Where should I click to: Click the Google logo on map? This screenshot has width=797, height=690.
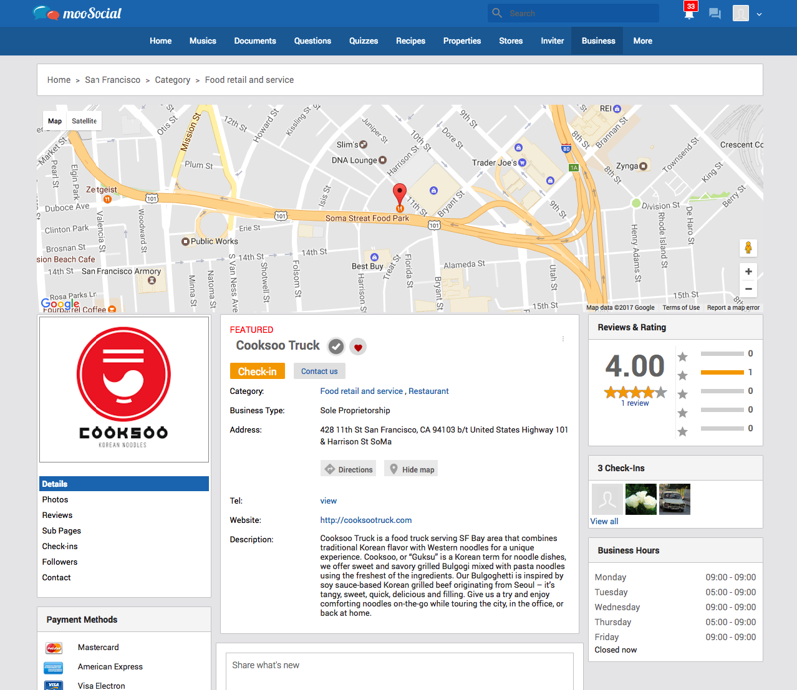pos(60,304)
